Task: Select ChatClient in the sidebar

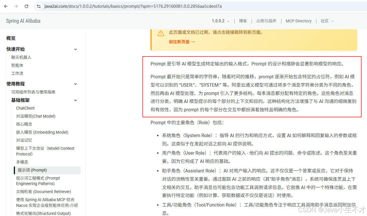Action: pyautogui.click(x=26, y=108)
